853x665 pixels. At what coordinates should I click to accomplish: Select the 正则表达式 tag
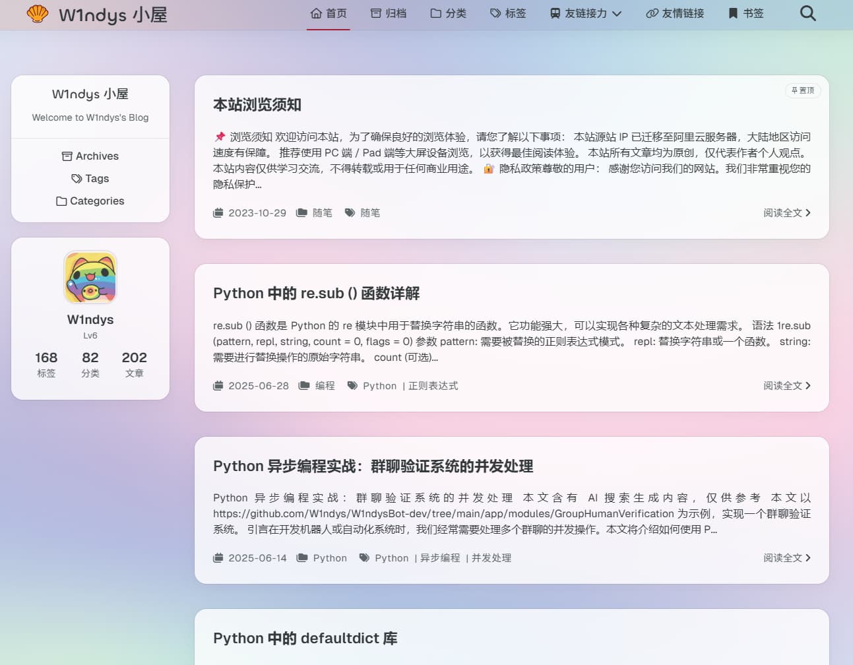(433, 386)
